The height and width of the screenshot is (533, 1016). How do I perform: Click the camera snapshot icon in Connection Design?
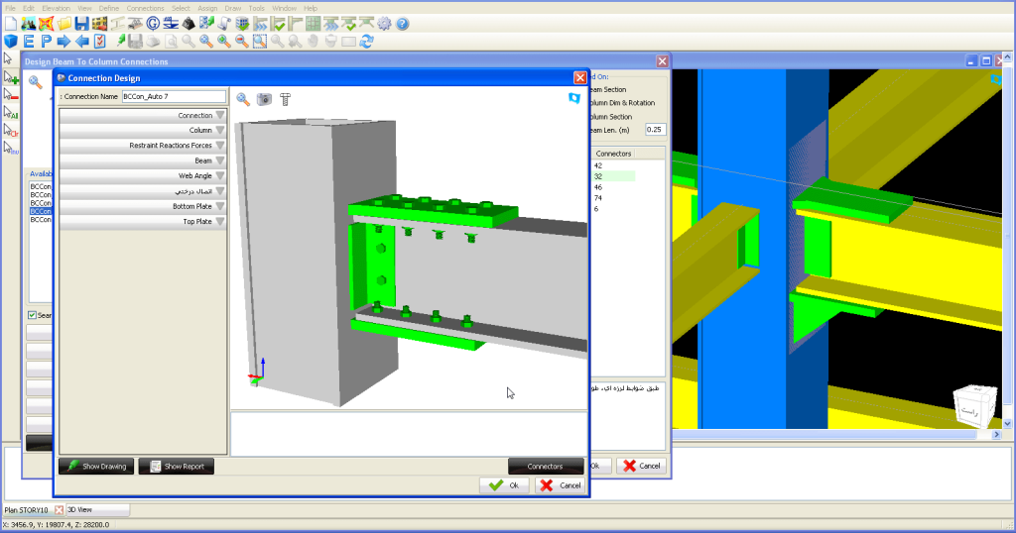[264, 99]
